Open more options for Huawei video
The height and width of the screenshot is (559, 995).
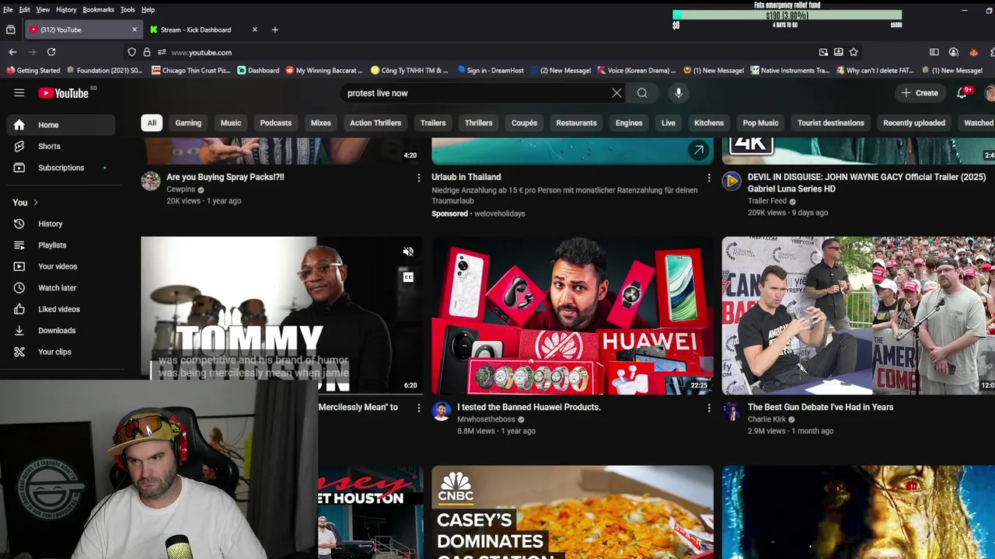tap(708, 408)
